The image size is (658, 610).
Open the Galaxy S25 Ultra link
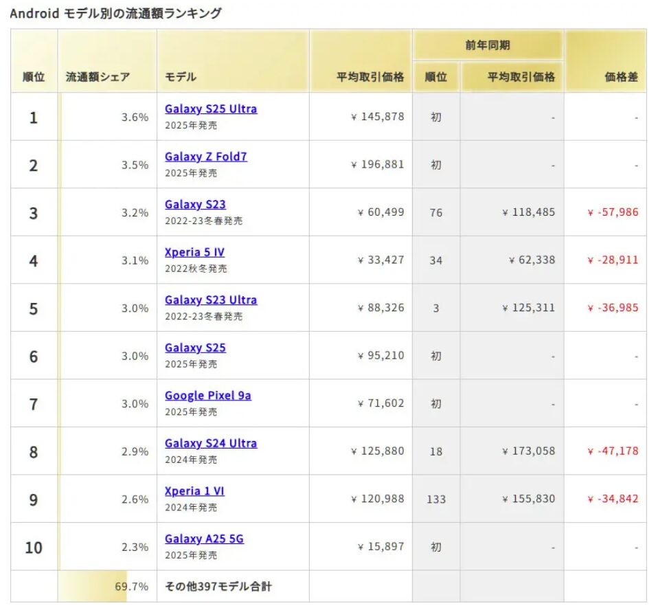point(211,109)
